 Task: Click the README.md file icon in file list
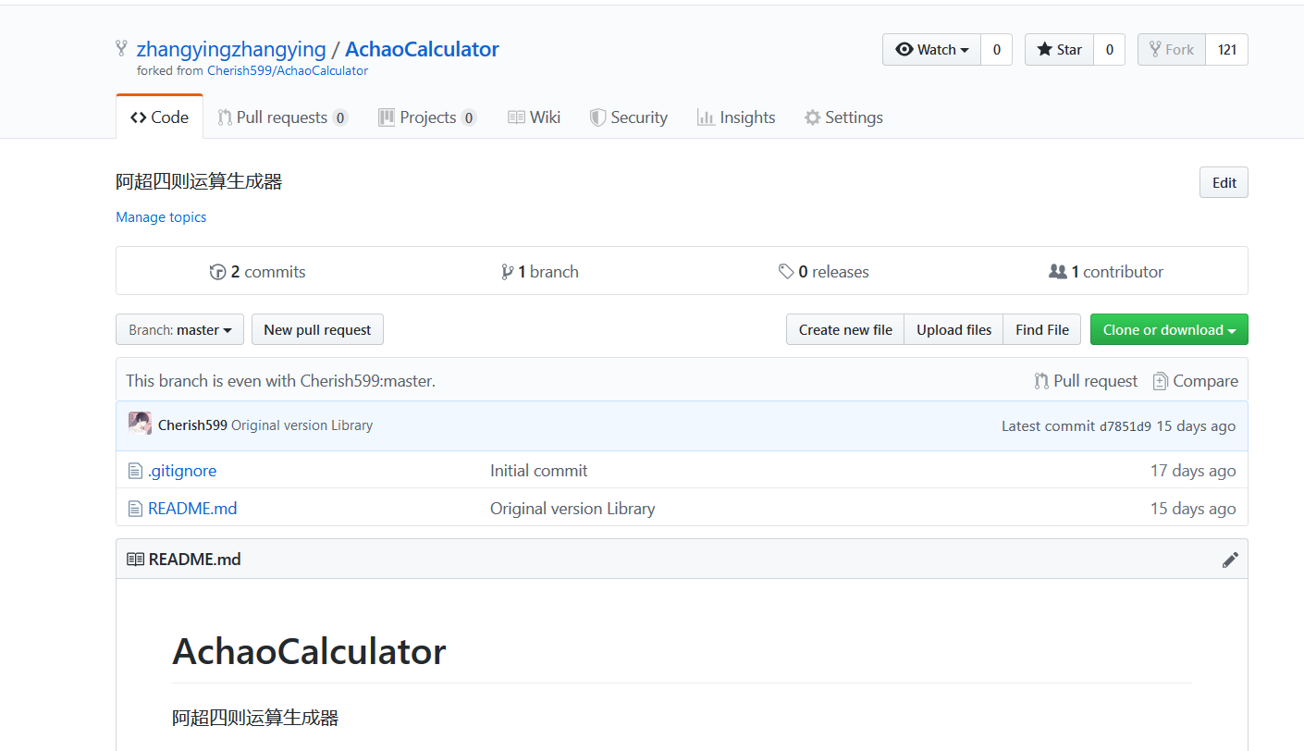tap(135, 509)
